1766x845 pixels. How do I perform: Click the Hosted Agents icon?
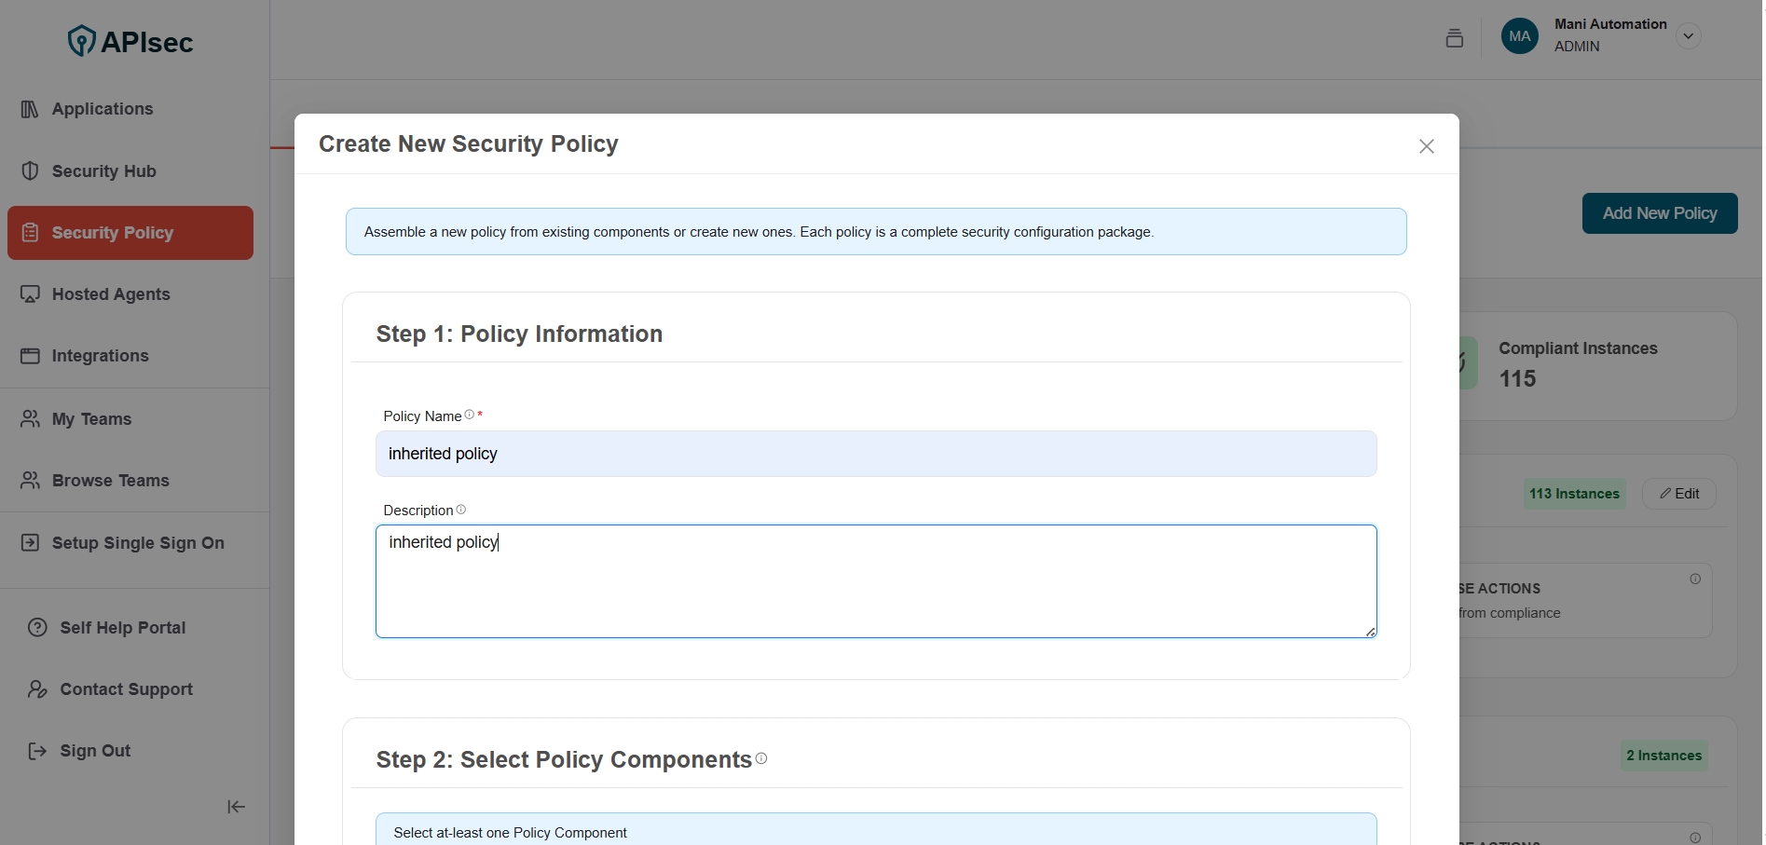point(30,293)
